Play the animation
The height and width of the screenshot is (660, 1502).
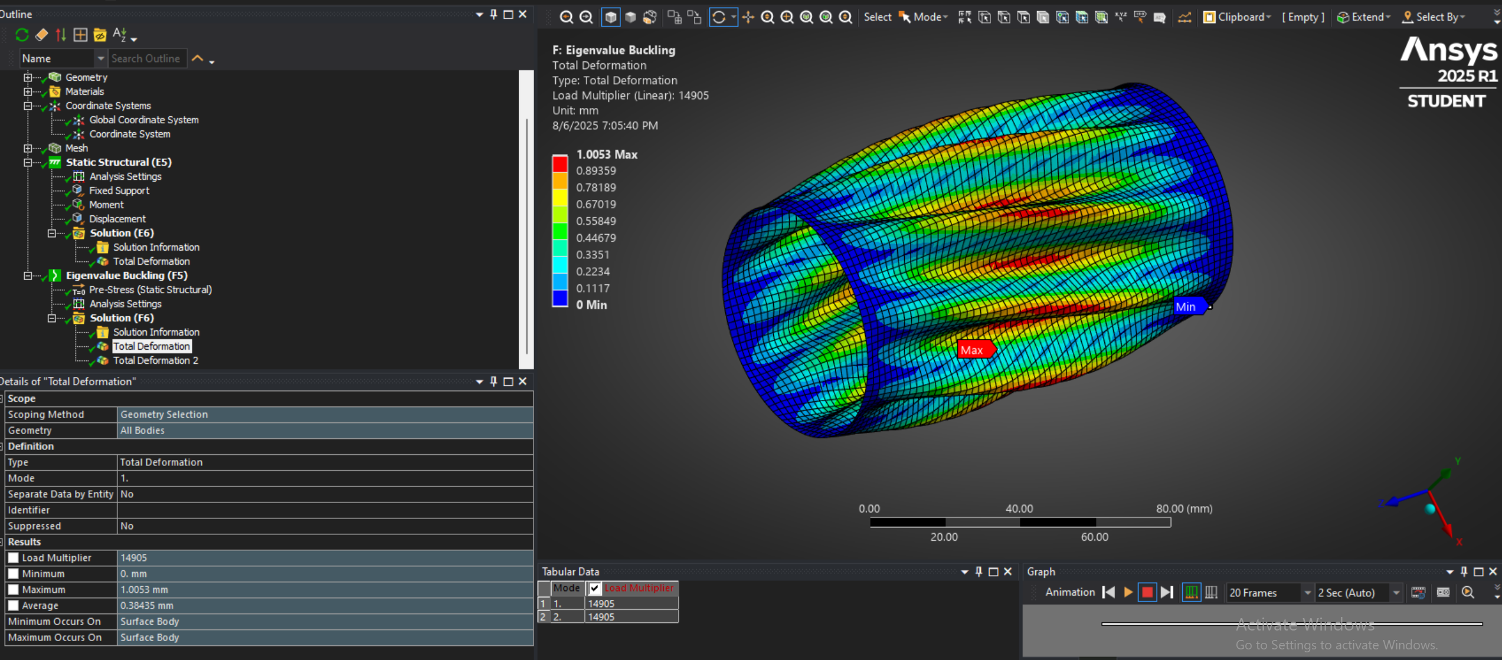coord(1128,592)
